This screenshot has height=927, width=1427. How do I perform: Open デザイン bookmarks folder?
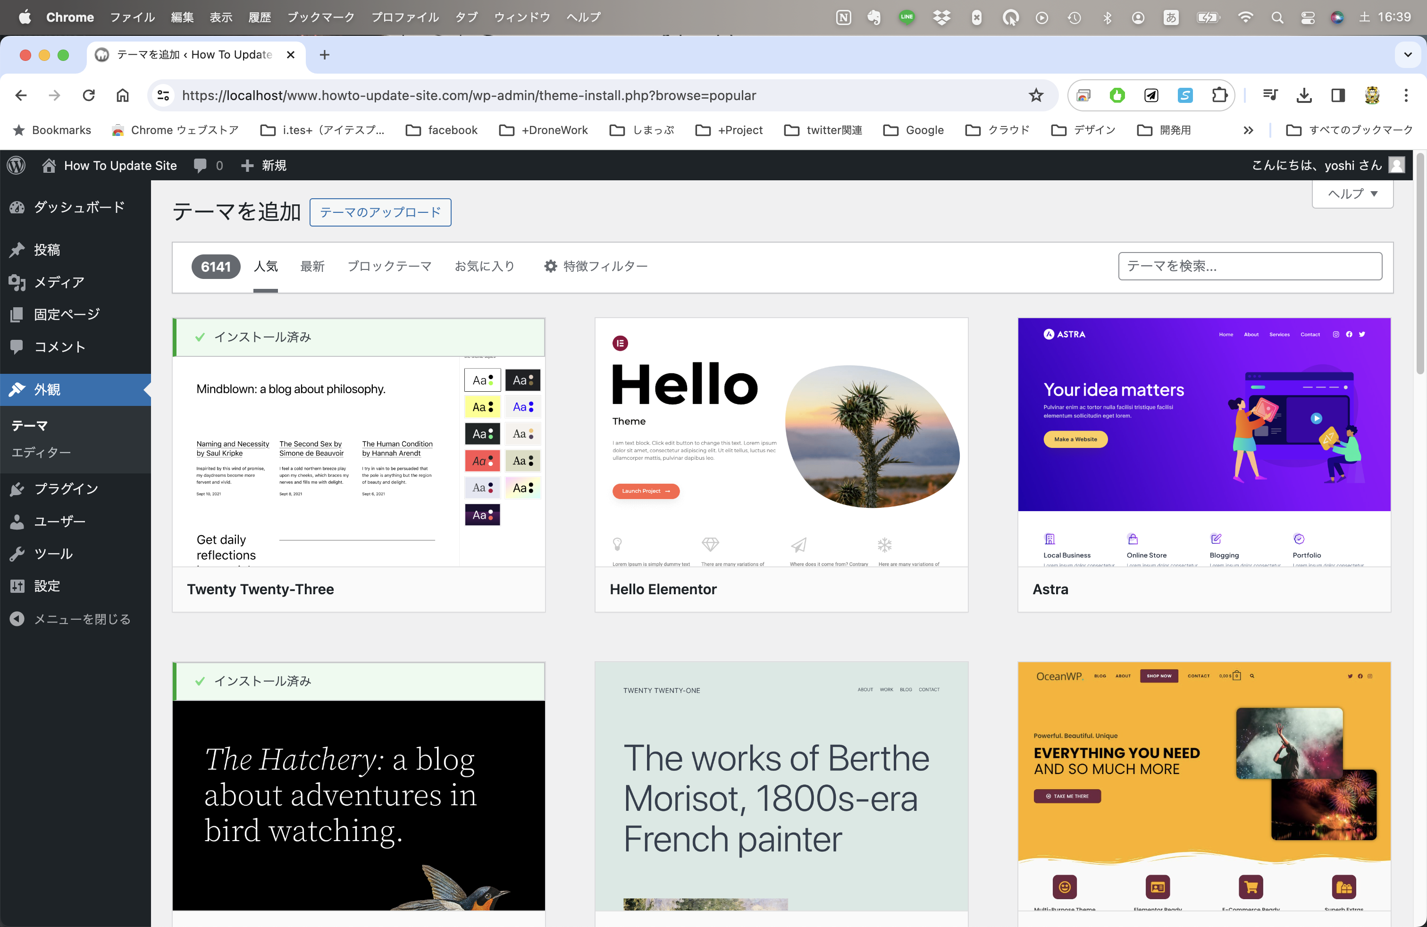(1083, 130)
